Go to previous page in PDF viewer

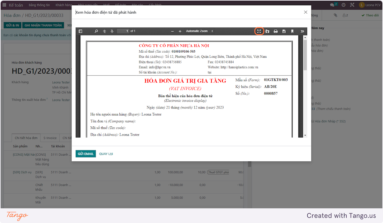[x=104, y=31]
